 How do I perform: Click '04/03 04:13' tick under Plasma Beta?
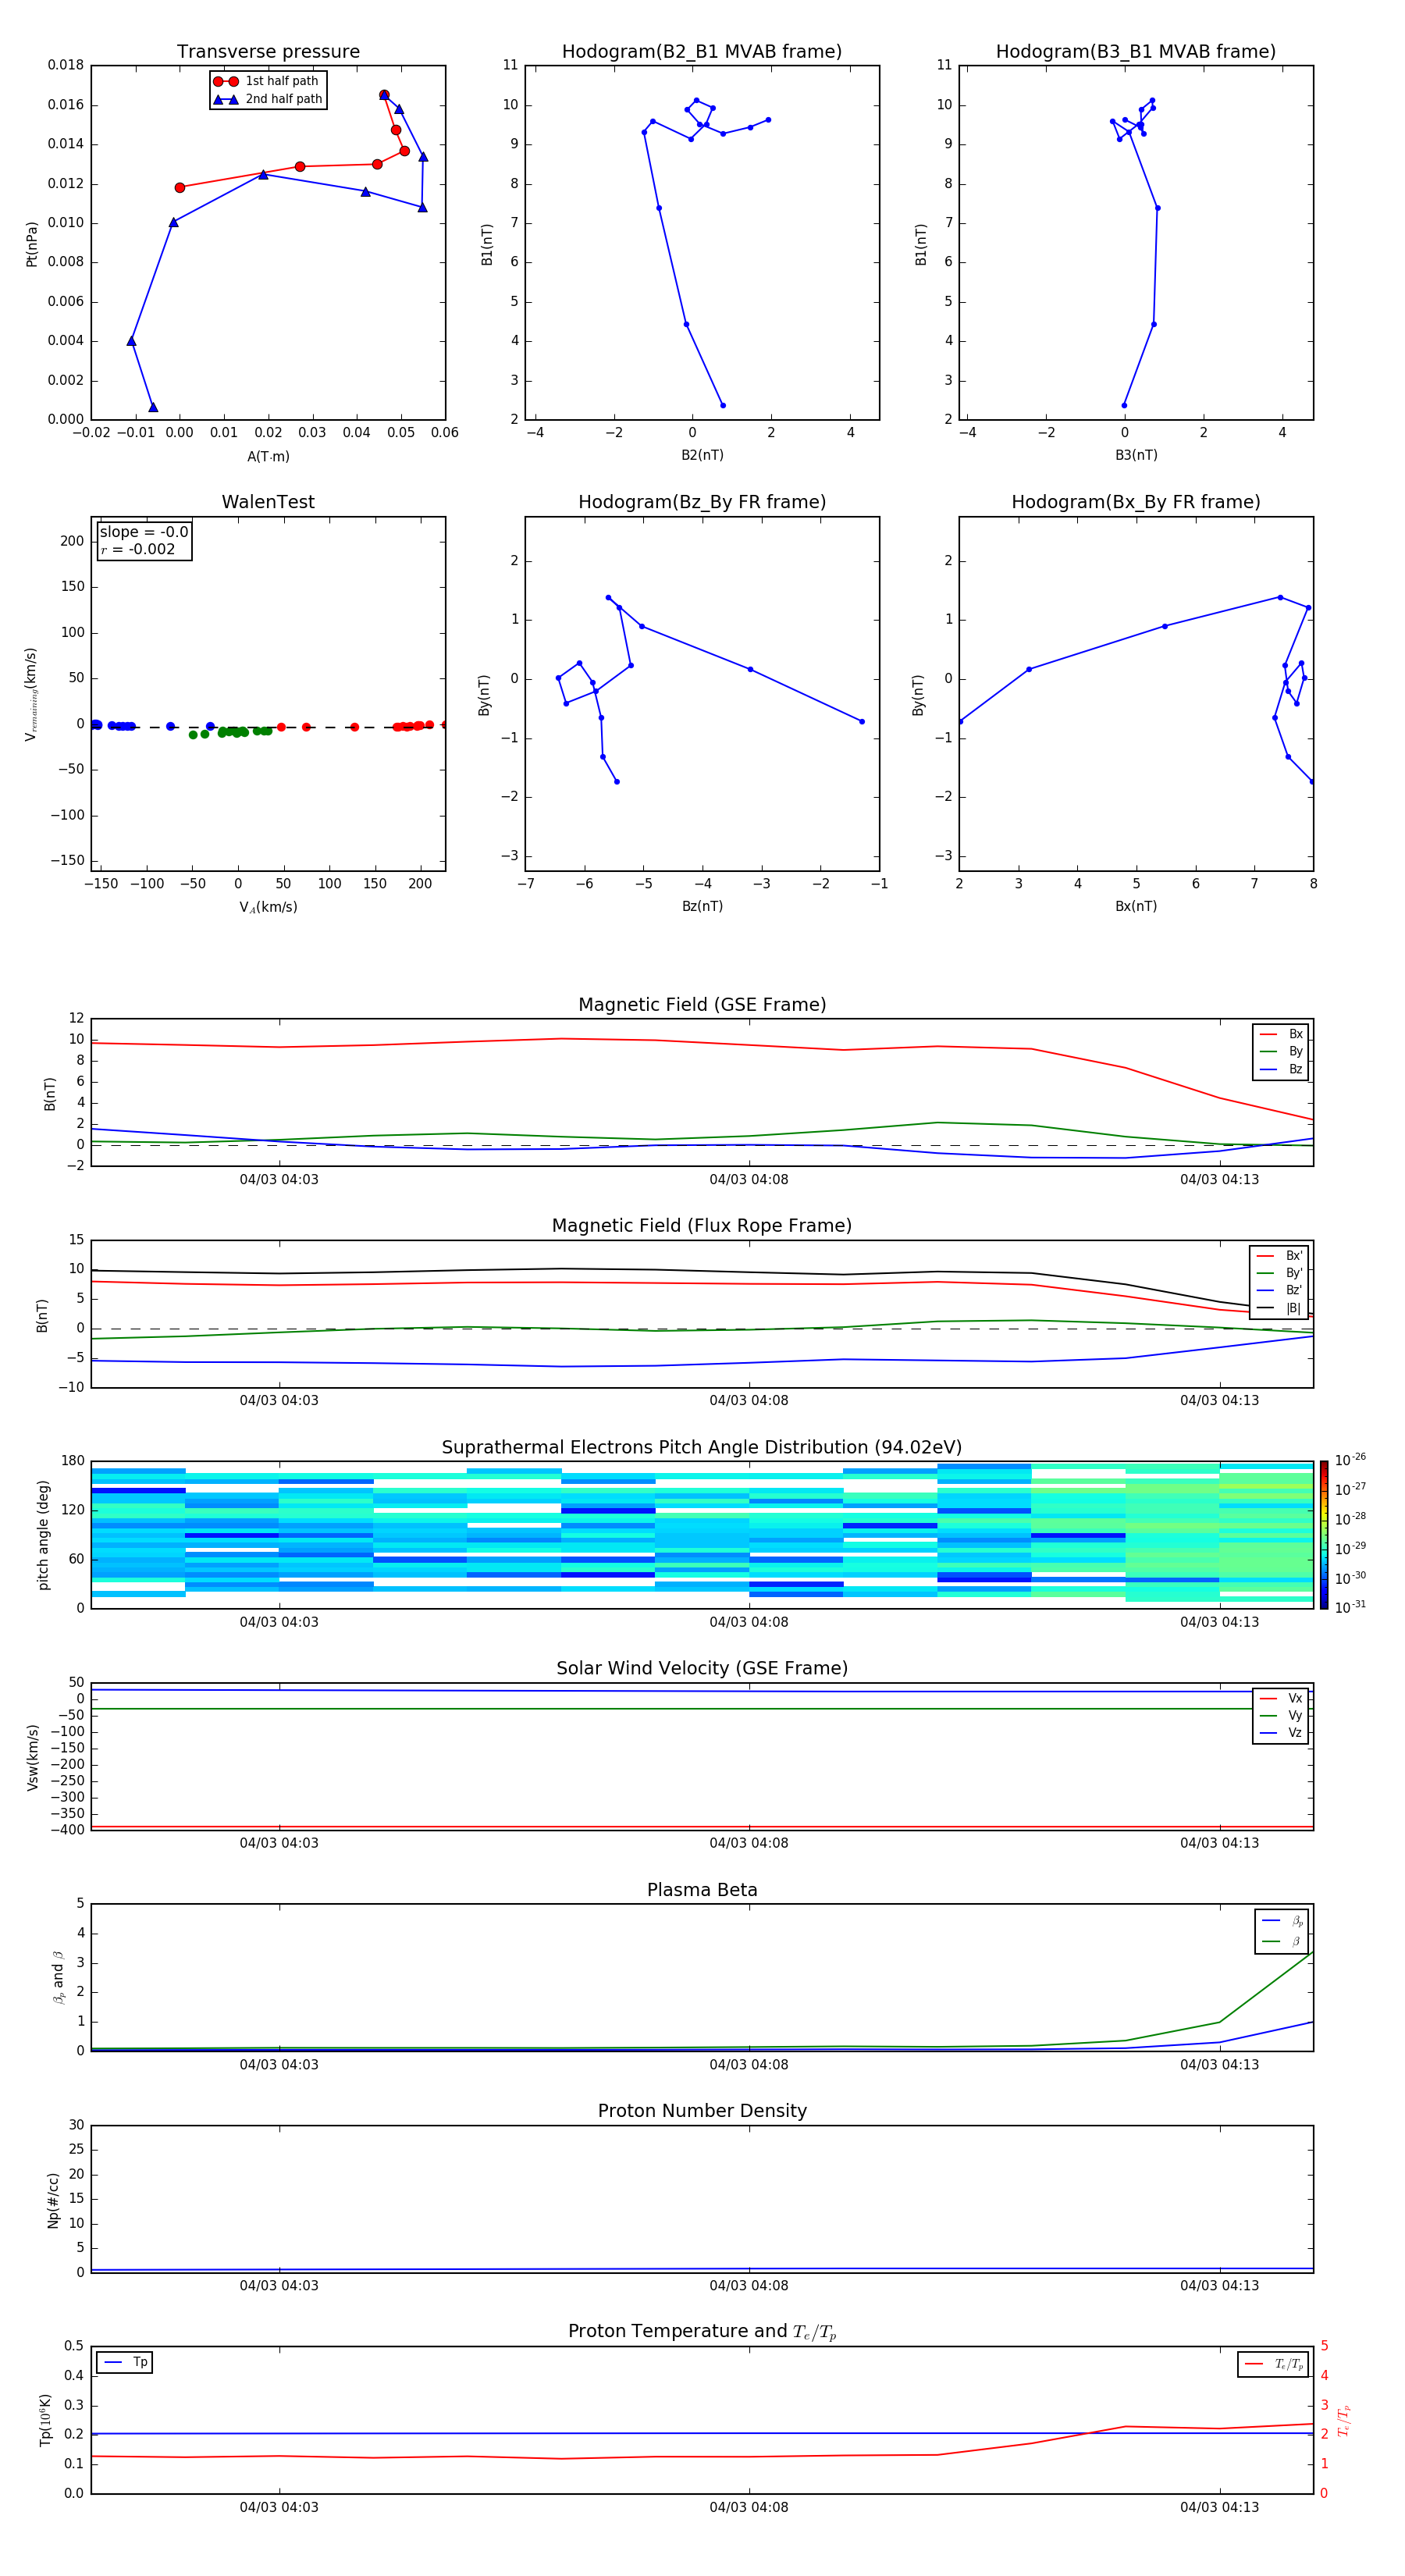click(x=1219, y=2065)
